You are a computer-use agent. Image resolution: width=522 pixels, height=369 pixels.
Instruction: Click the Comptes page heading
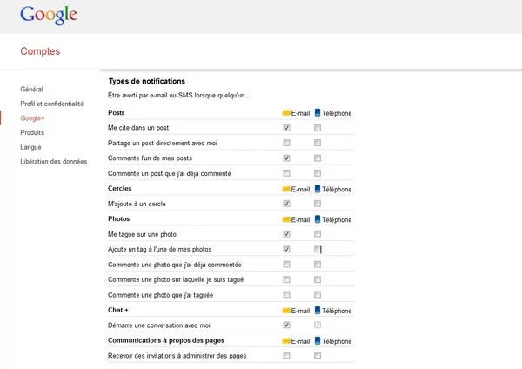pyautogui.click(x=40, y=51)
